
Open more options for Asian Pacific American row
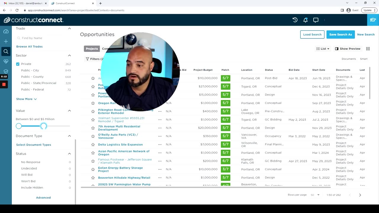[x=160, y=153]
